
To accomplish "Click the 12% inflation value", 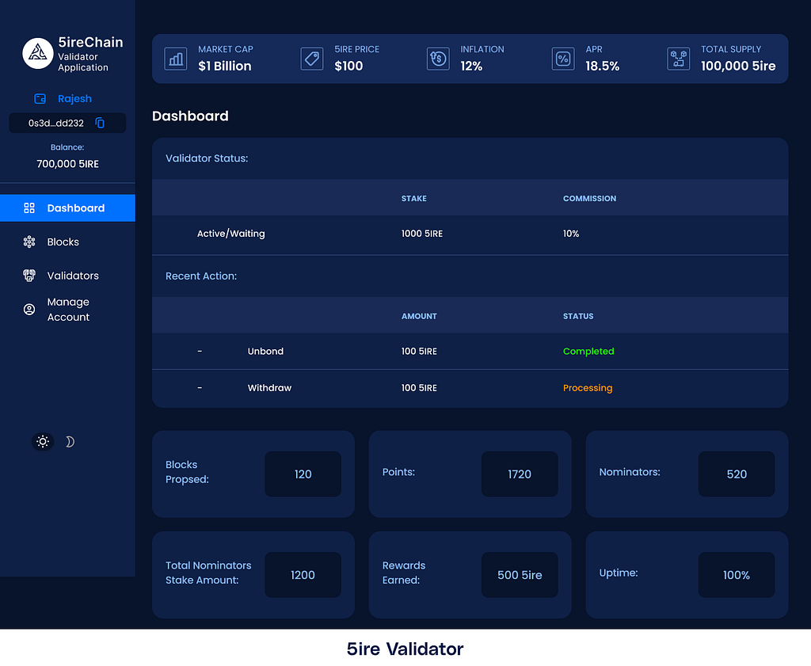I will (471, 67).
